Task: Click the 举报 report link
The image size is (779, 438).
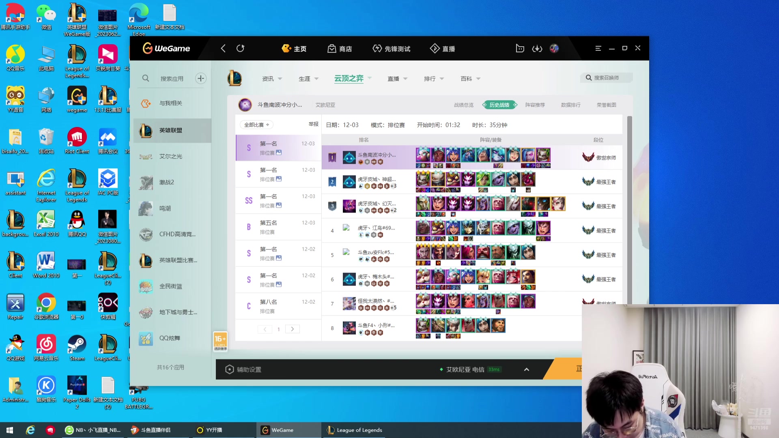Action: tap(314, 124)
